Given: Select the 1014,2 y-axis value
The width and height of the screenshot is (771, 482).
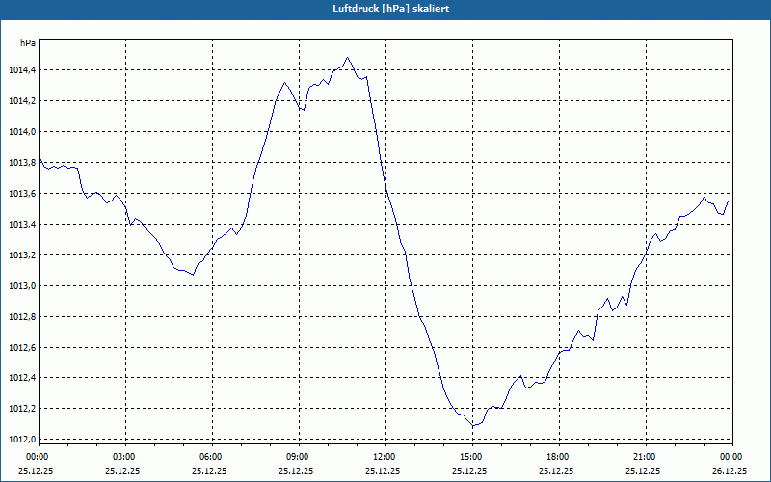Looking at the screenshot, I should (22, 101).
